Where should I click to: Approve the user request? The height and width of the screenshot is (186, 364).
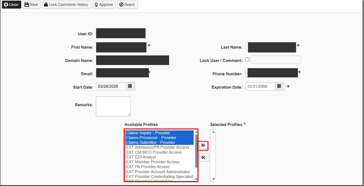click(104, 5)
